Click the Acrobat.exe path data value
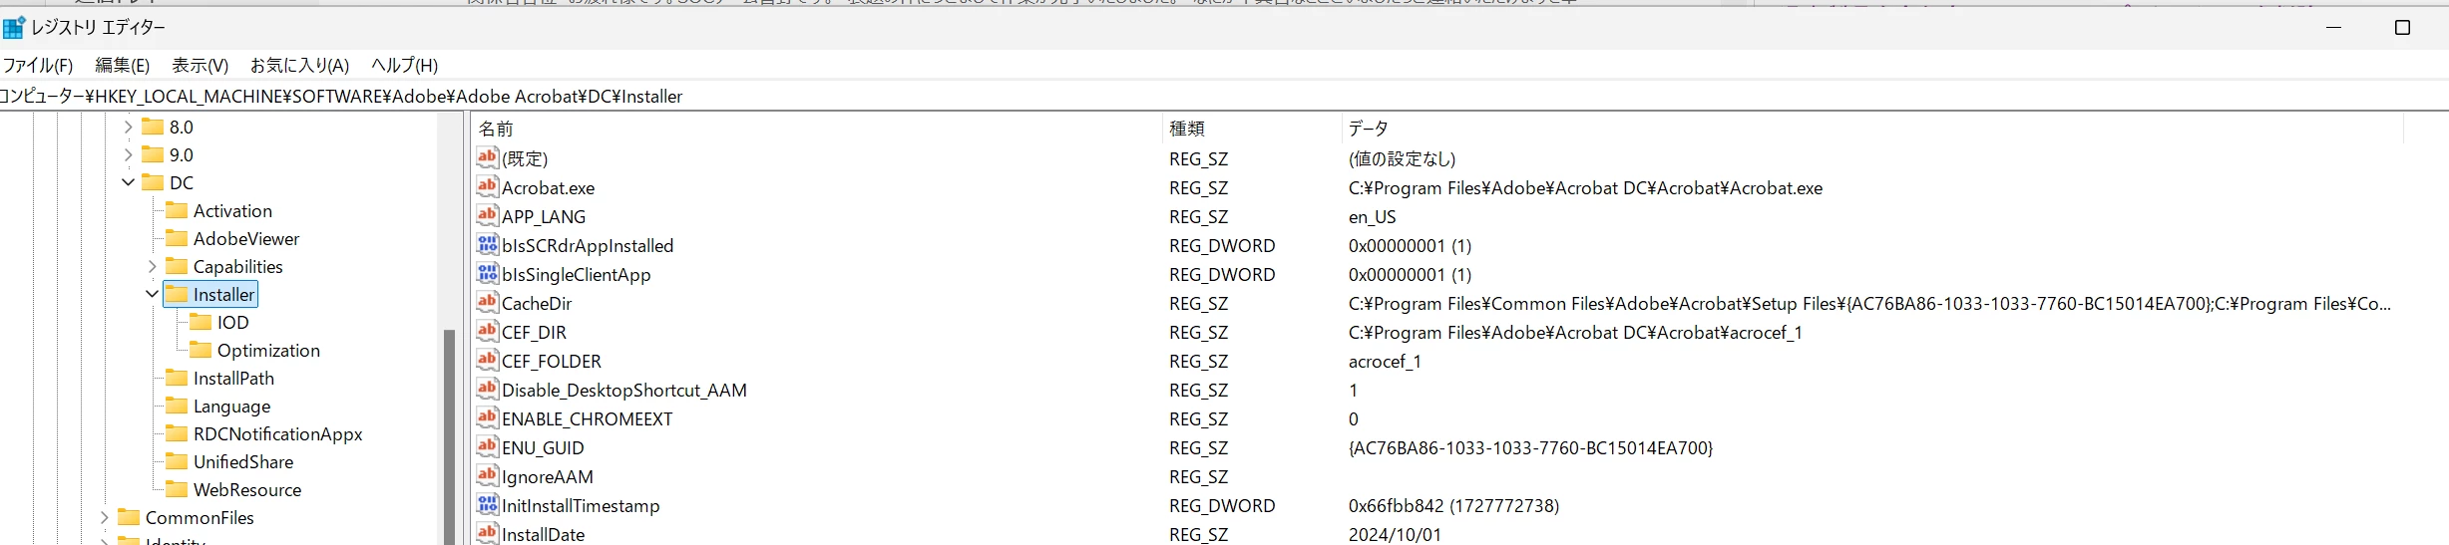 tap(1585, 187)
